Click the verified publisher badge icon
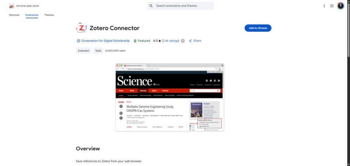 pyautogui.click(x=78, y=41)
